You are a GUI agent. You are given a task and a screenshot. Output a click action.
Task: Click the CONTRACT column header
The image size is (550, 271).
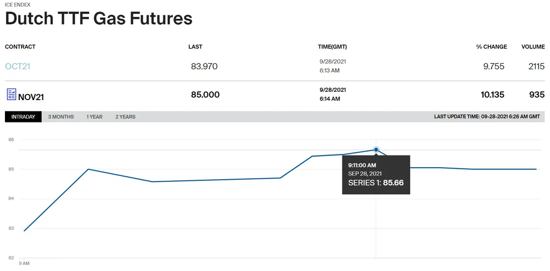[20, 47]
